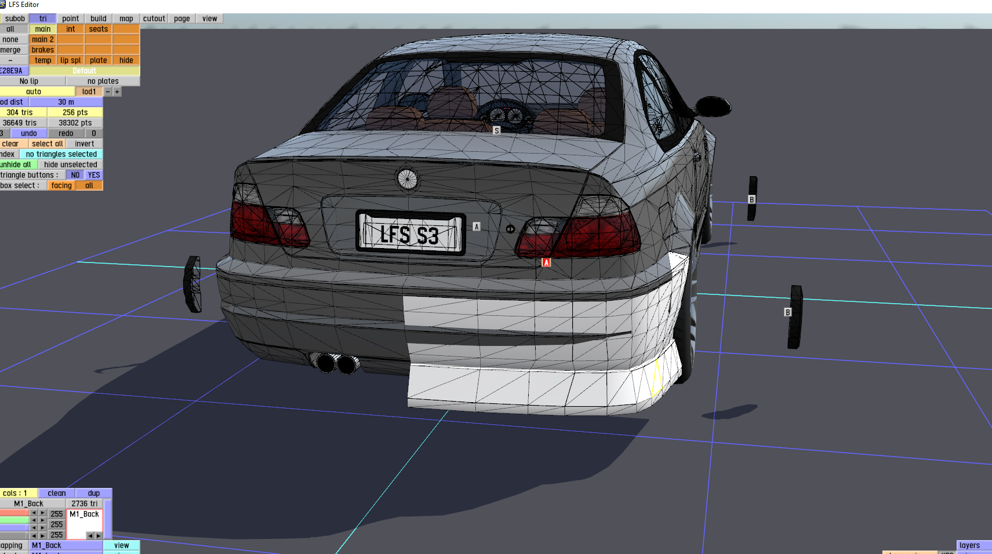This screenshot has height=554, width=992.
Task: Click the M1_Back mapping name button
Action: (66, 545)
